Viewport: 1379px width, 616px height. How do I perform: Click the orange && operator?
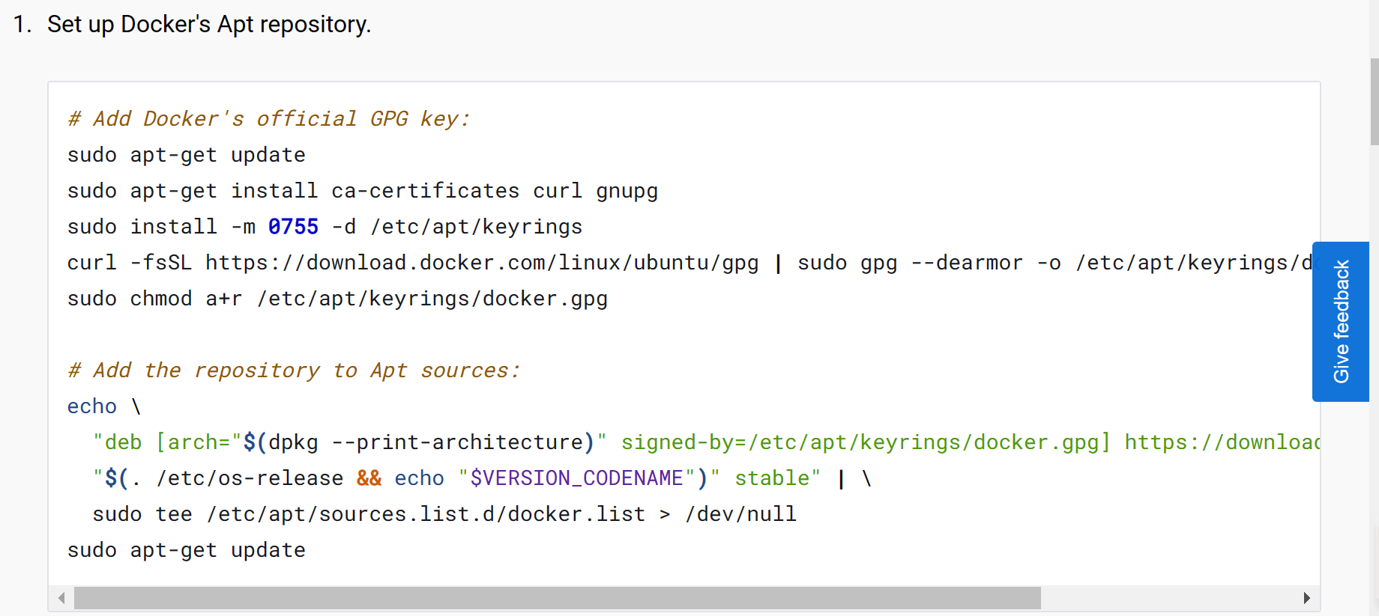[369, 478]
